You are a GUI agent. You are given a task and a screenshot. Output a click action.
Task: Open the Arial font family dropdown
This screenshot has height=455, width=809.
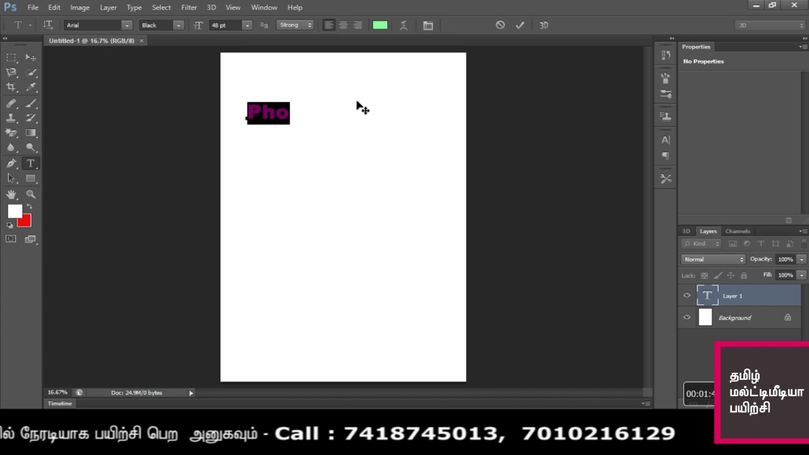pyautogui.click(x=127, y=25)
